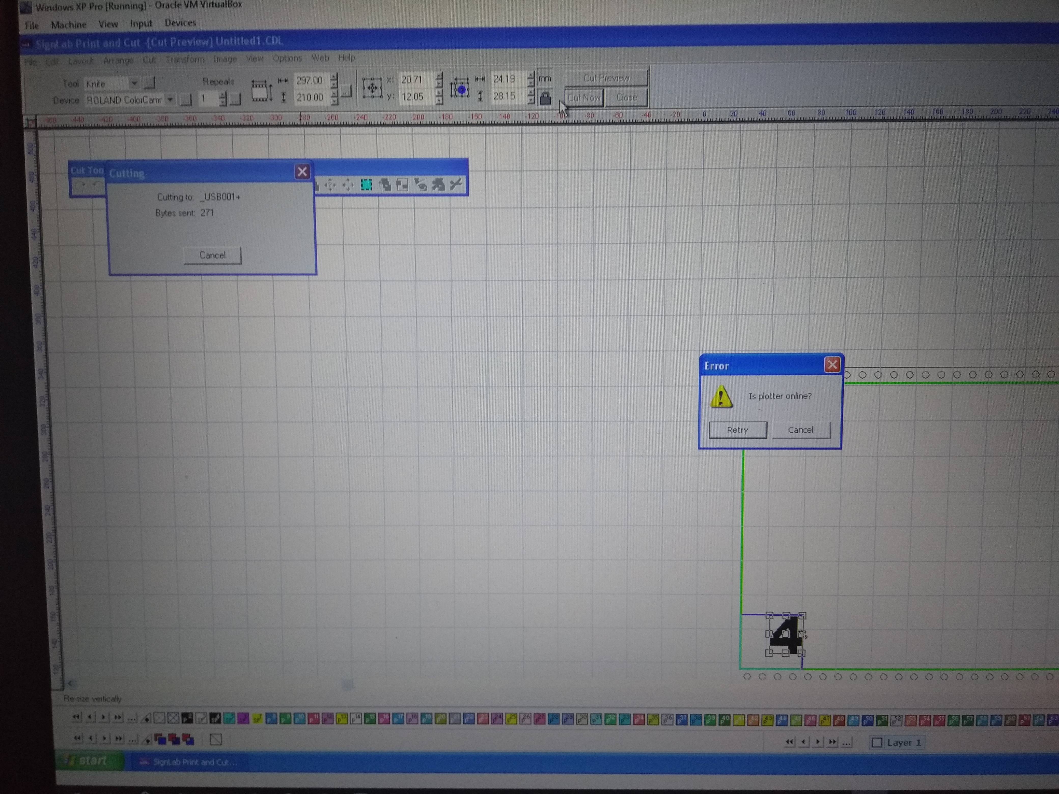Toggle the proportional lock padlock icon
This screenshot has height=794, width=1059.
point(545,98)
